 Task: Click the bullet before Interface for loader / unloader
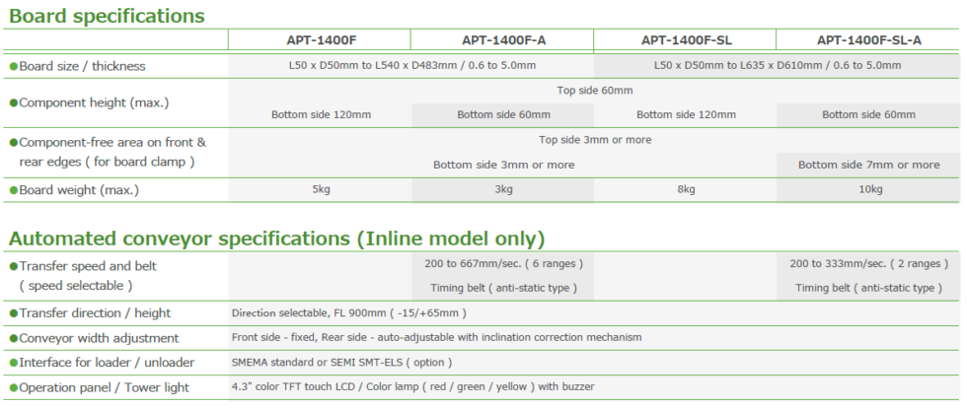coord(13,362)
